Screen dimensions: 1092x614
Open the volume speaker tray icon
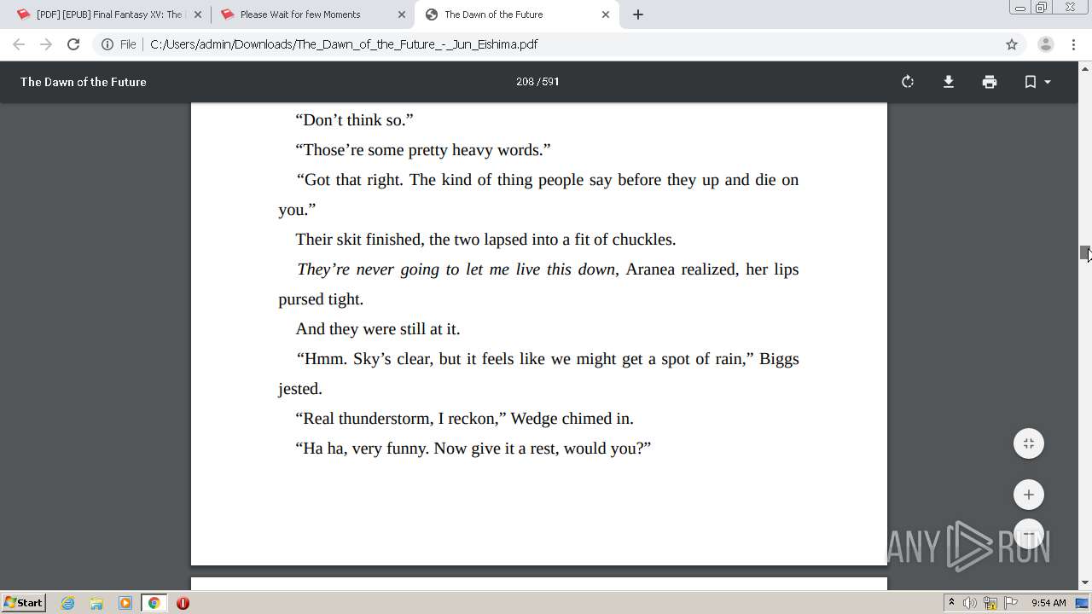point(970,603)
